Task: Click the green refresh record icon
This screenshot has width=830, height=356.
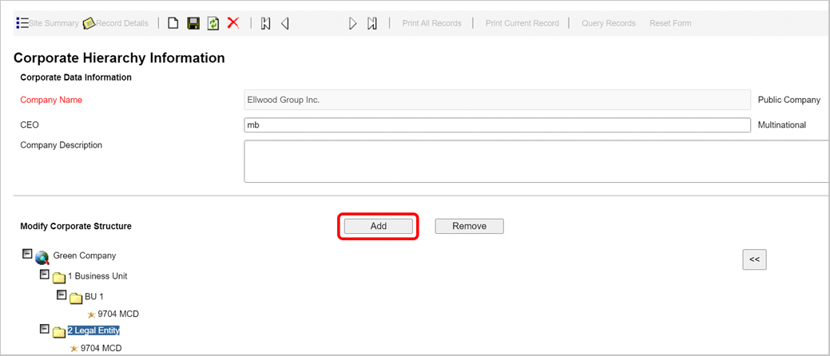Action: [x=213, y=23]
